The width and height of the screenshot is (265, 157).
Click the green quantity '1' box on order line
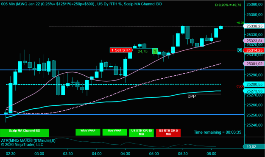tap(155, 51)
